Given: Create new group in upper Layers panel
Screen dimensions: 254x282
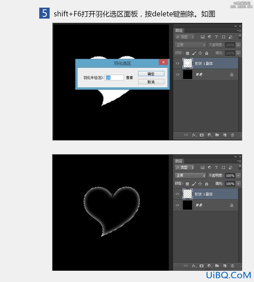Looking at the screenshot, I should [217, 135].
